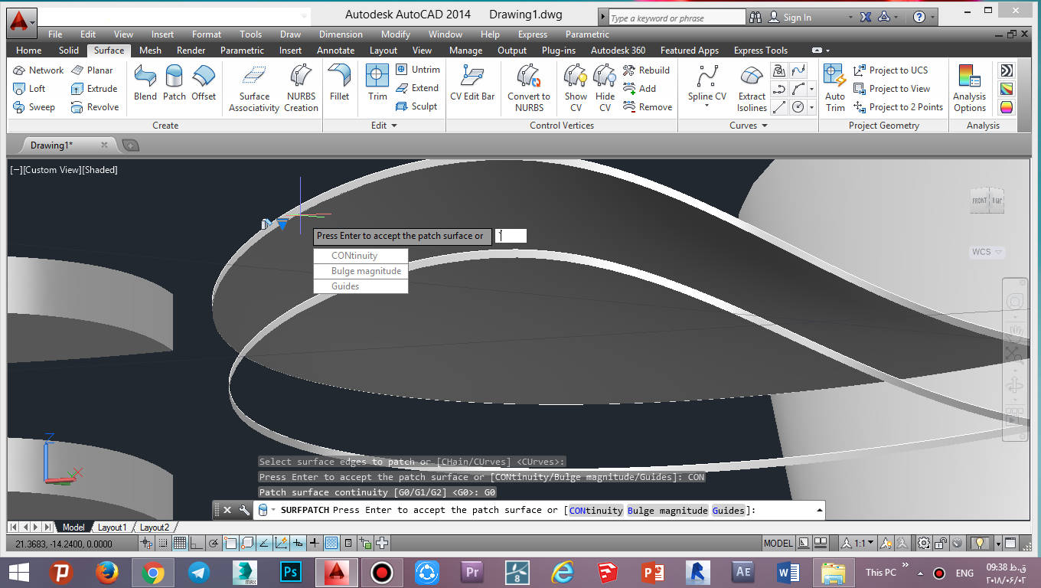Pick the Revolve surface tool
Image resolution: width=1041 pixels, height=588 pixels.
click(x=95, y=107)
